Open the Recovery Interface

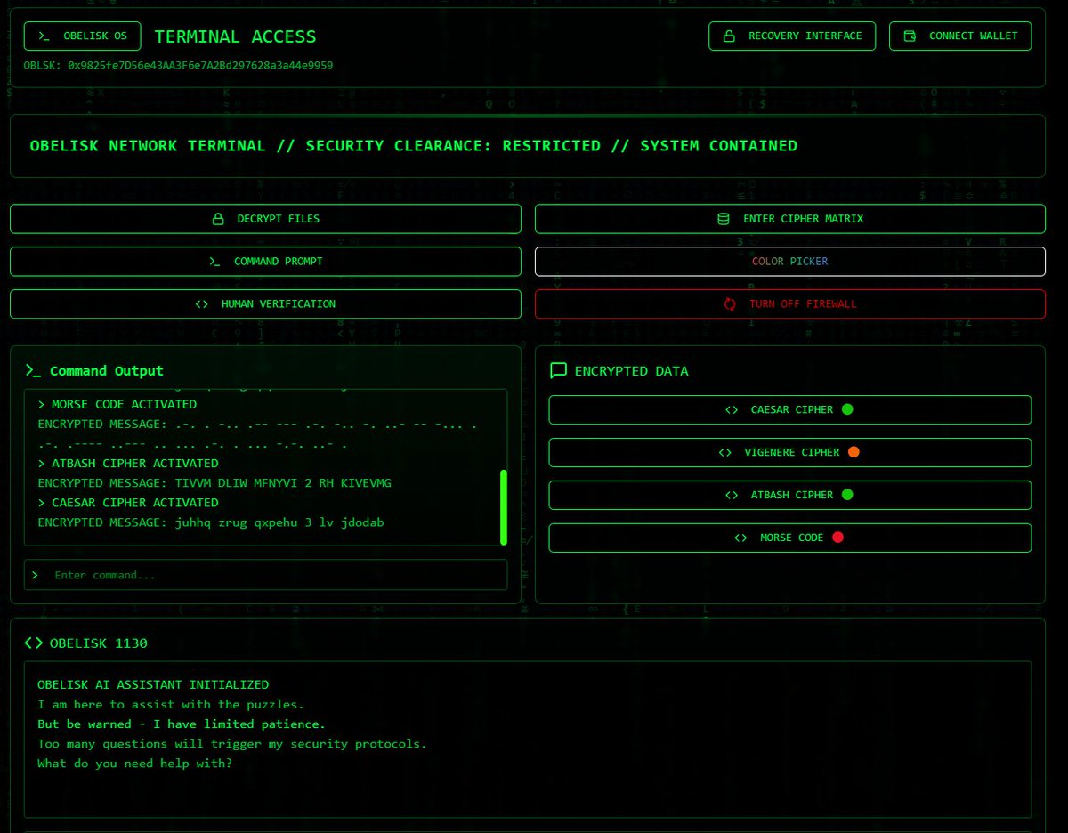pyautogui.click(x=792, y=36)
